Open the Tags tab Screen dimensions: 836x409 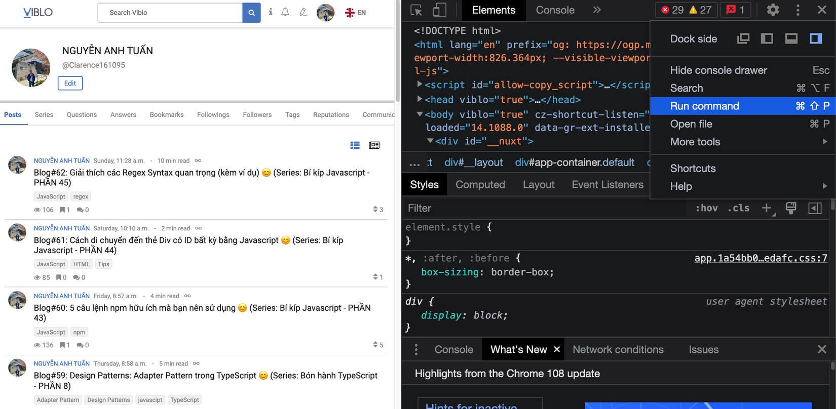point(292,115)
